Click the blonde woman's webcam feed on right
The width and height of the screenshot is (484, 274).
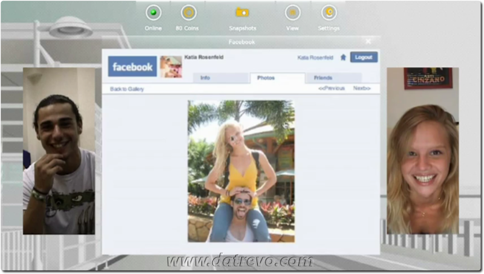pyautogui.click(x=423, y=151)
